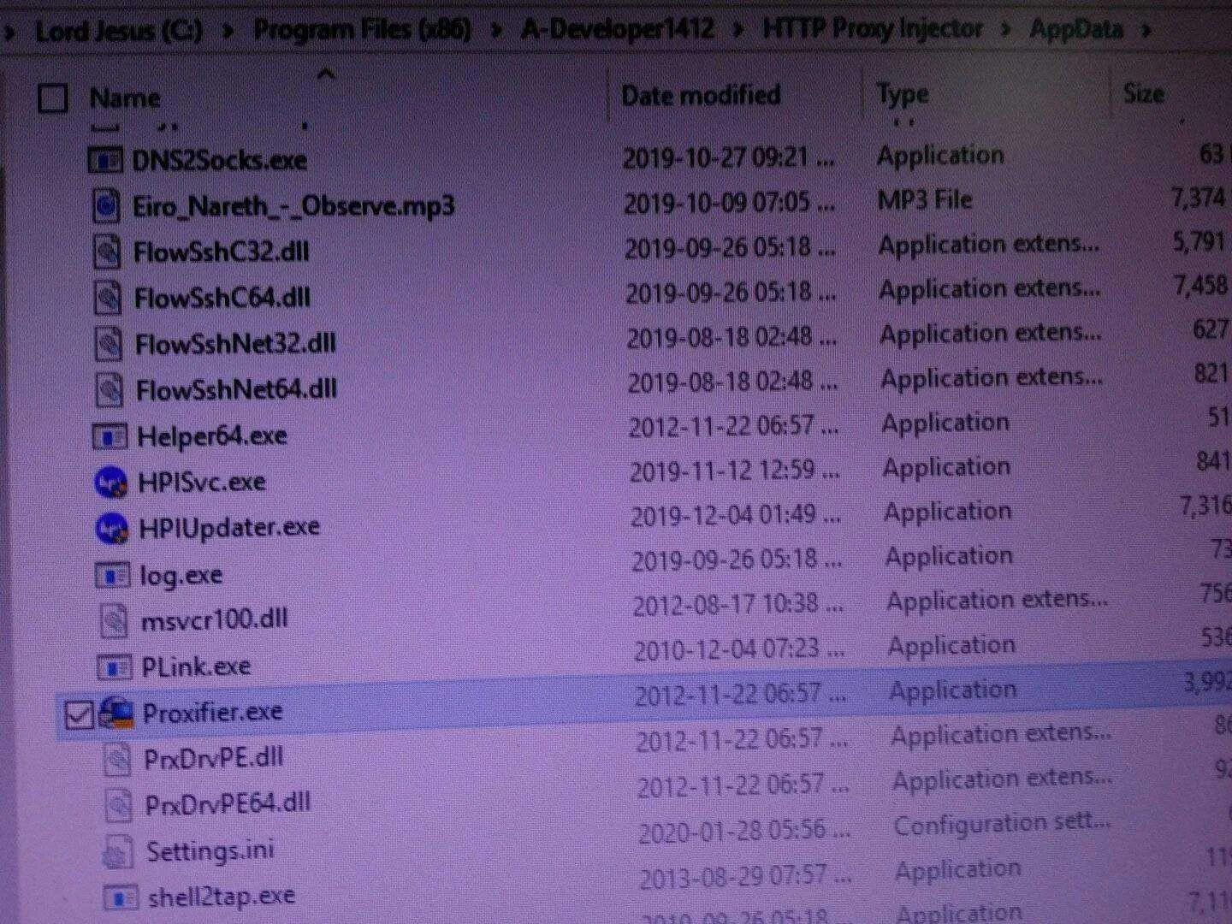Sort files by Date modified column header
The width and height of the screenshot is (1232, 924).
tap(701, 94)
